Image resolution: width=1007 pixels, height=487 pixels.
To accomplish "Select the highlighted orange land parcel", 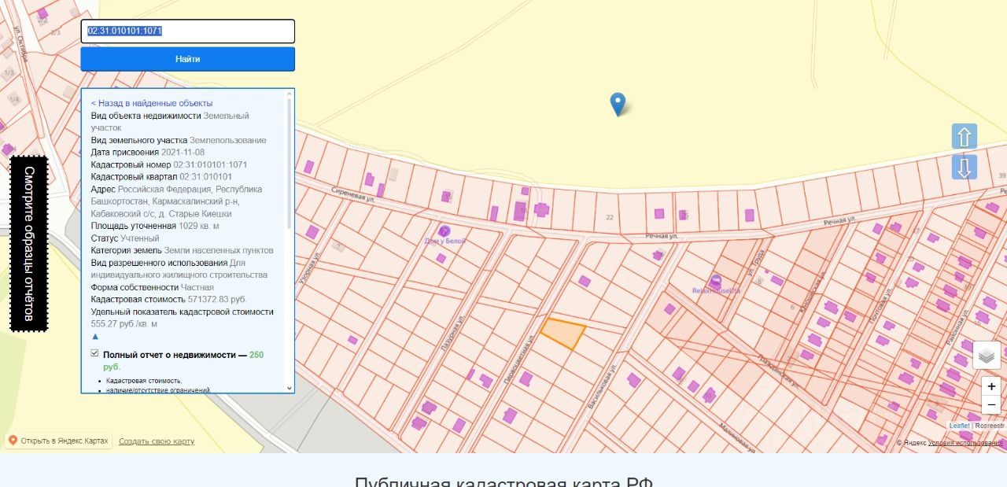I will click(x=563, y=333).
